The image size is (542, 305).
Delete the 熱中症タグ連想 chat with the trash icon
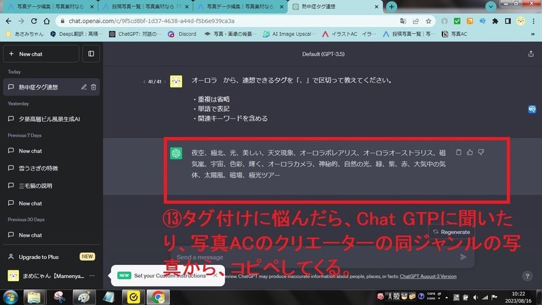click(x=93, y=87)
